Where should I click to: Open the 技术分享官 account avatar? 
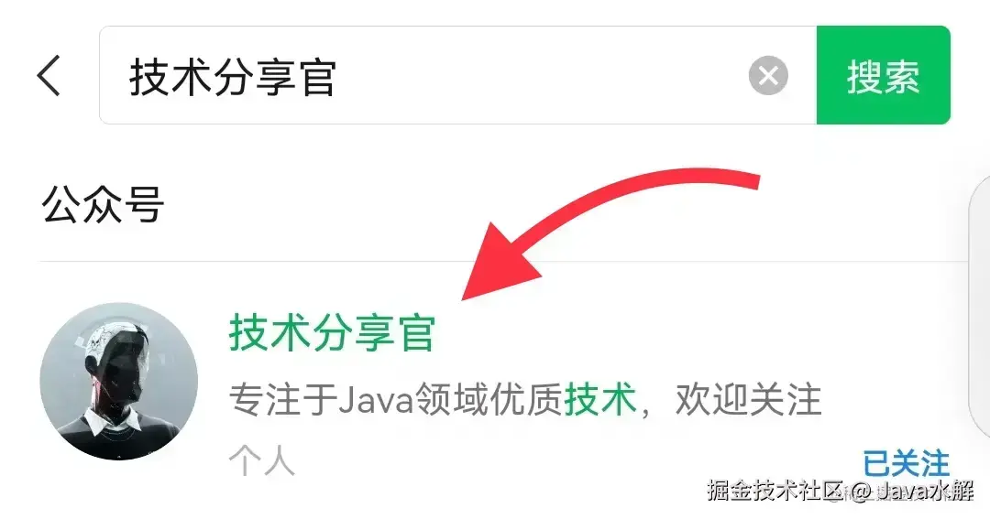point(118,381)
